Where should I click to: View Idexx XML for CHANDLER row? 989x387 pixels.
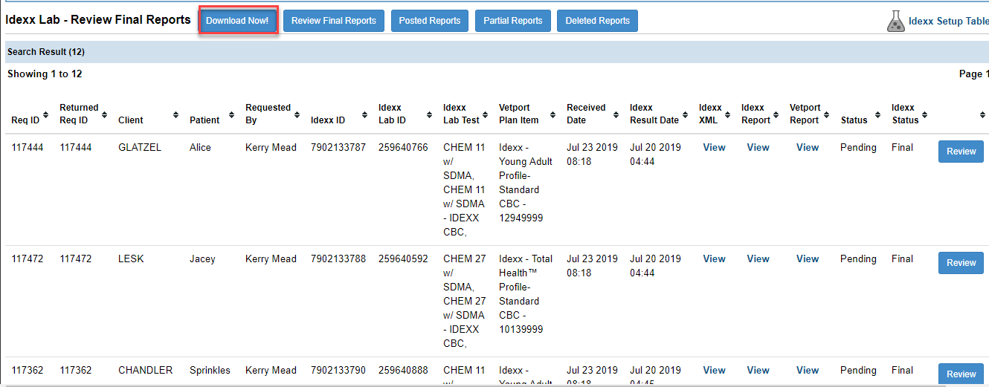point(714,371)
